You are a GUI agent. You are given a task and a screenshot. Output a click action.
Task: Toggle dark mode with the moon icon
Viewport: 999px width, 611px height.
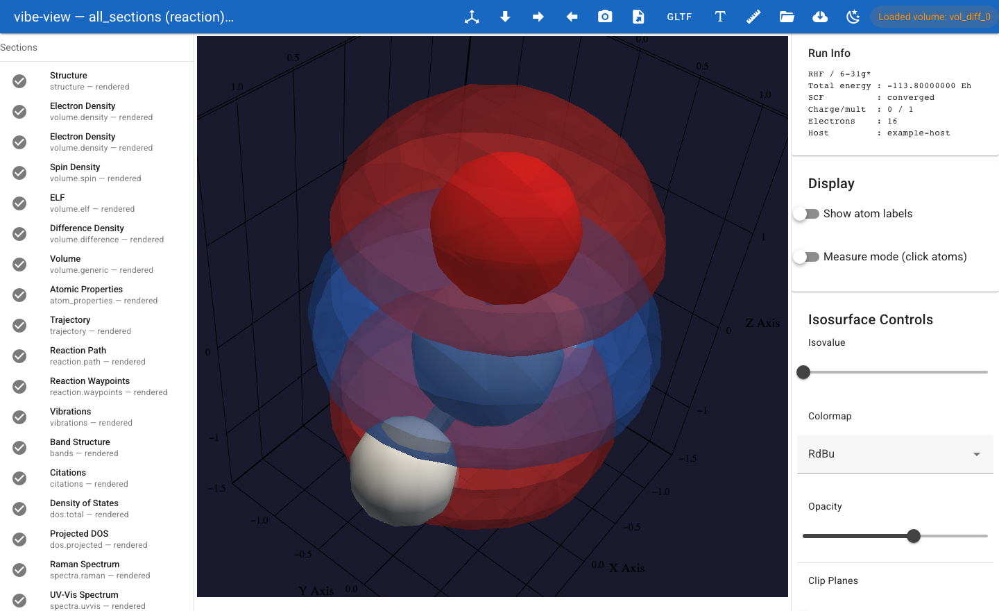pos(853,17)
